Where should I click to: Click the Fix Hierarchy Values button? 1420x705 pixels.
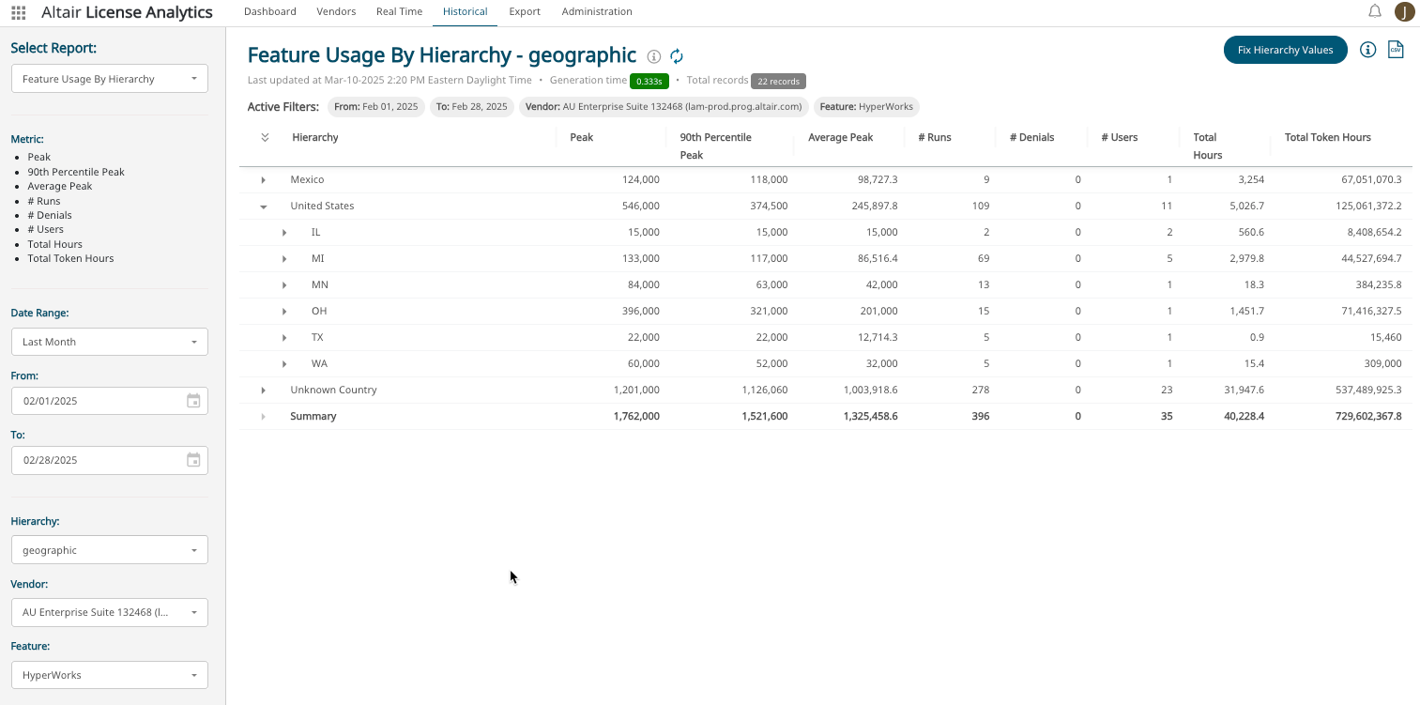1285,50
